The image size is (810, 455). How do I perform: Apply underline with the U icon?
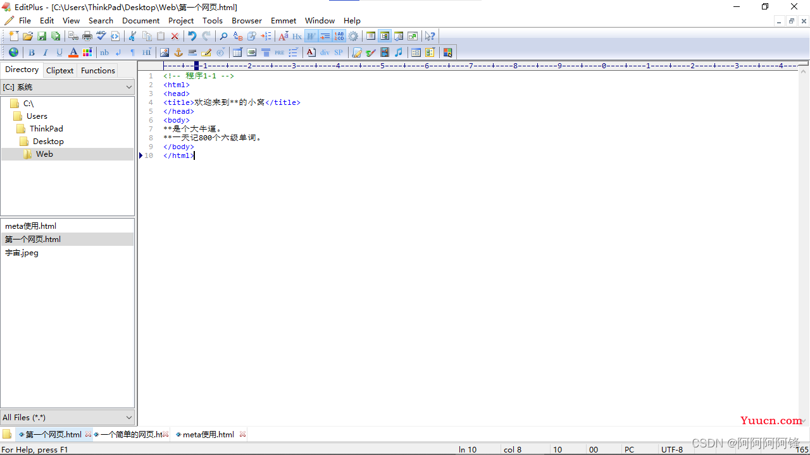(59, 52)
